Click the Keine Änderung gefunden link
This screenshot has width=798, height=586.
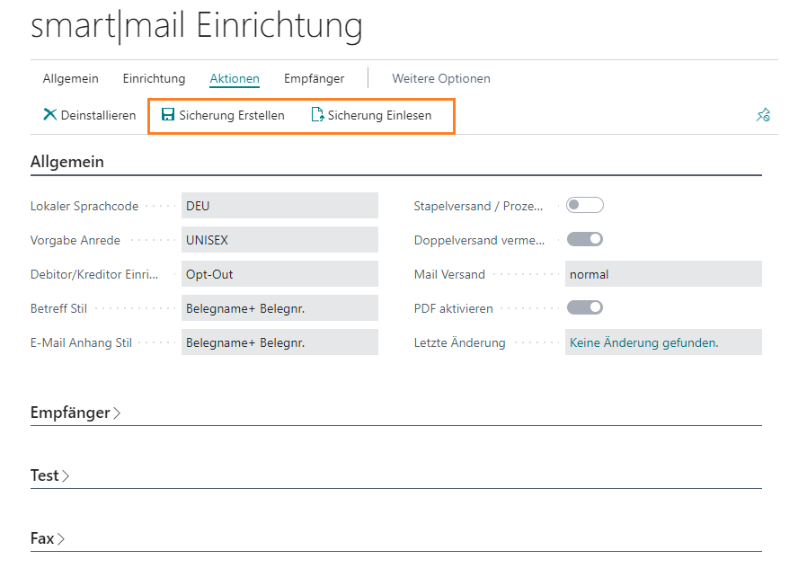click(x=643, y=342)
